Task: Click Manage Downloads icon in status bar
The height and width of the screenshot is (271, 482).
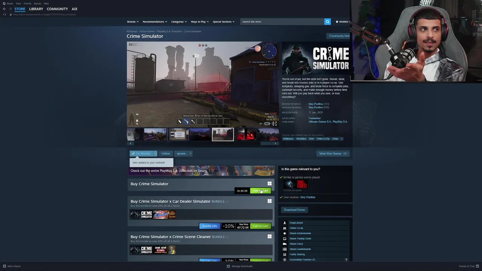Action: pos(228,266)
